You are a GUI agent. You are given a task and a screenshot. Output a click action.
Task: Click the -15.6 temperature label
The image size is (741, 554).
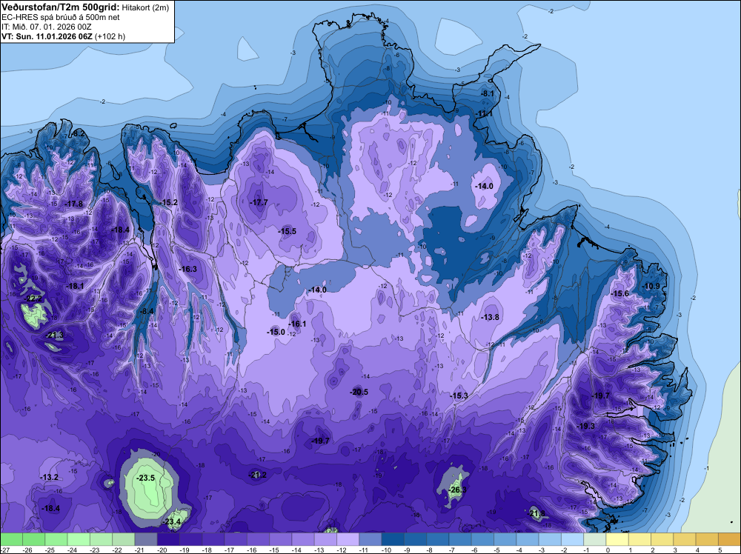click(620, 294)
